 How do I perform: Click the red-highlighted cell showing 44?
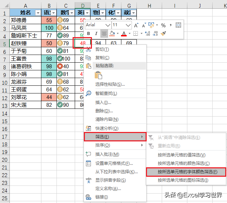[49, 97]
